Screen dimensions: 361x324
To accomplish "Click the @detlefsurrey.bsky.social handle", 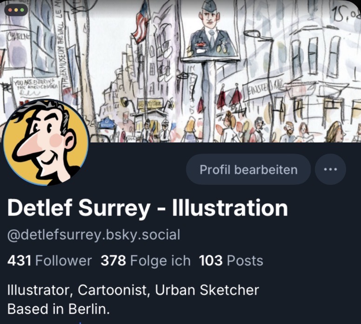I will pyautogui.click(x=94, y=235).
